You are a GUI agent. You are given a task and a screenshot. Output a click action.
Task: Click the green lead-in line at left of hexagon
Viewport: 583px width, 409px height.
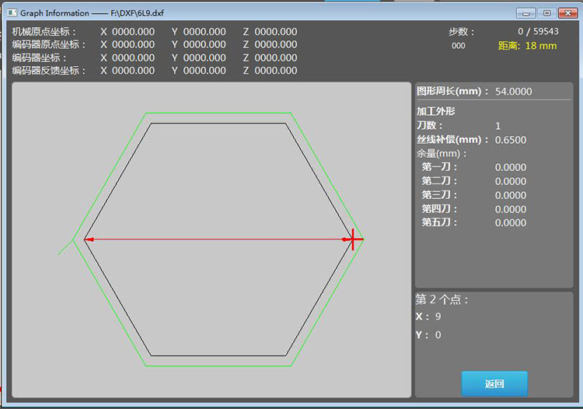[65, 247]
